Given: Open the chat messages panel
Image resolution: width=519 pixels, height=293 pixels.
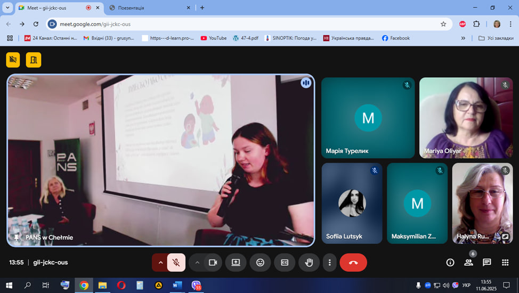Looking at the screenshot, I should click(x=486, y=262).
